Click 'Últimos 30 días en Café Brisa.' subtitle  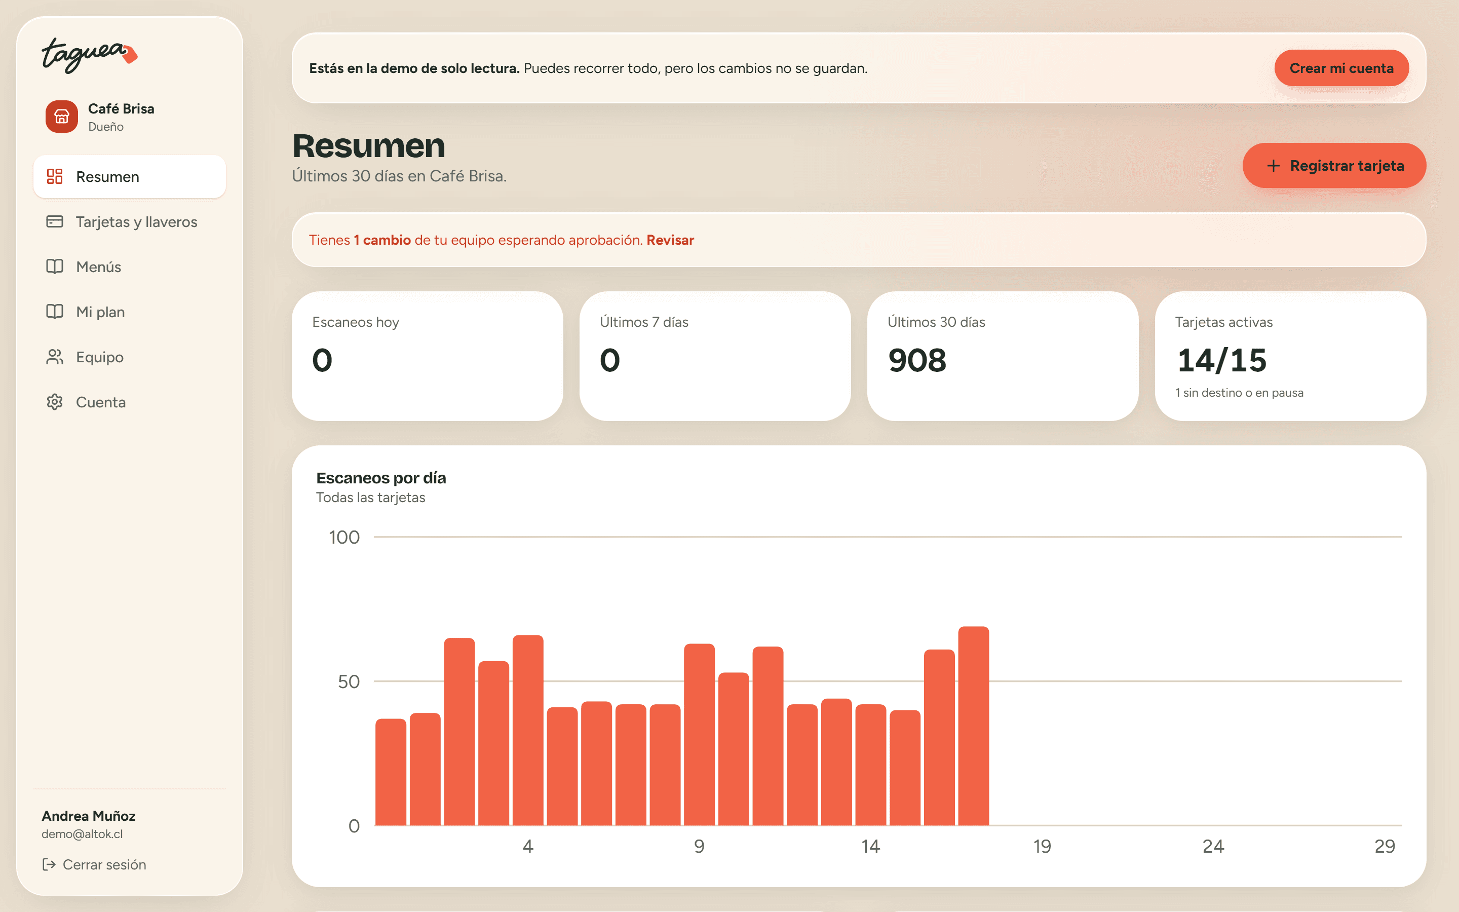(x=399, y=176)
